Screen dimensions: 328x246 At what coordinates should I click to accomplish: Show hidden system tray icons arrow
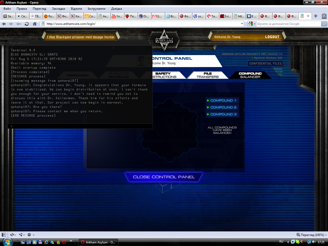(x=288, y=242)
